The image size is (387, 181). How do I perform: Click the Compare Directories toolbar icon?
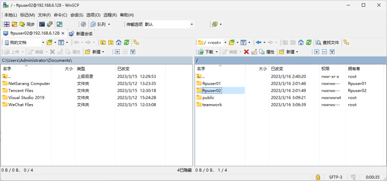click(7, 24)
